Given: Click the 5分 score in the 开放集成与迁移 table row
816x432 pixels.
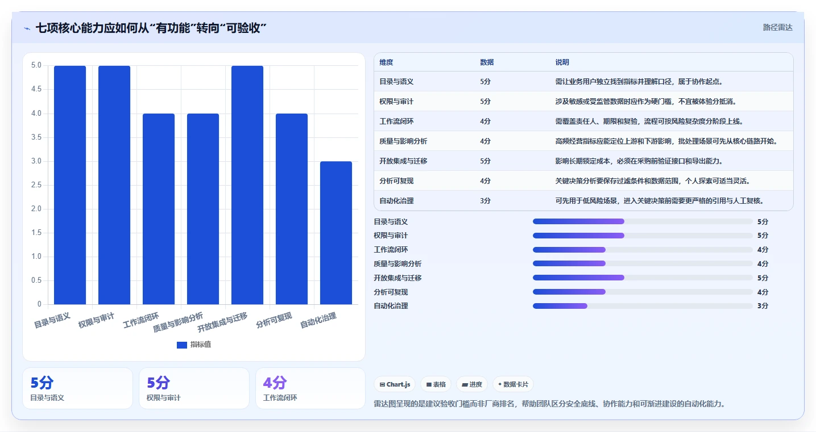Looking at the screenshot, I should coord(485,161).
